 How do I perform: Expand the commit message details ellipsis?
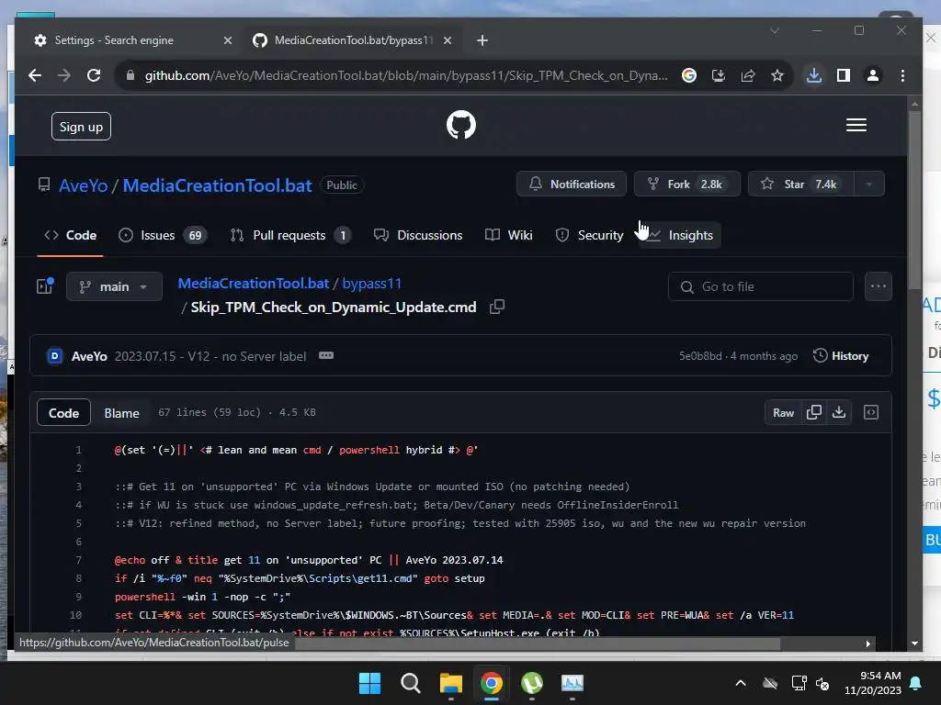[326, 355]
